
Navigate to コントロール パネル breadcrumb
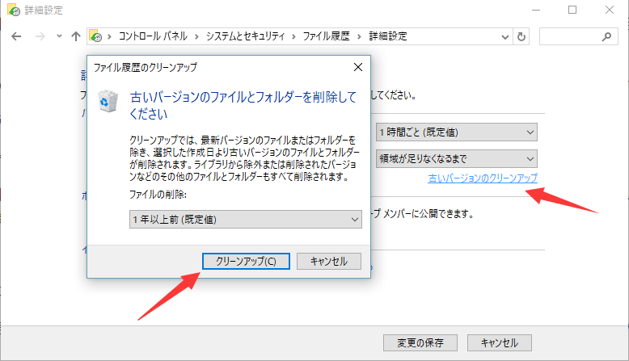coord(150,36)
